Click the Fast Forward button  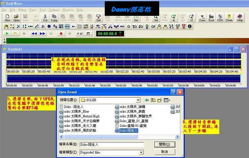tap(42, 34)
